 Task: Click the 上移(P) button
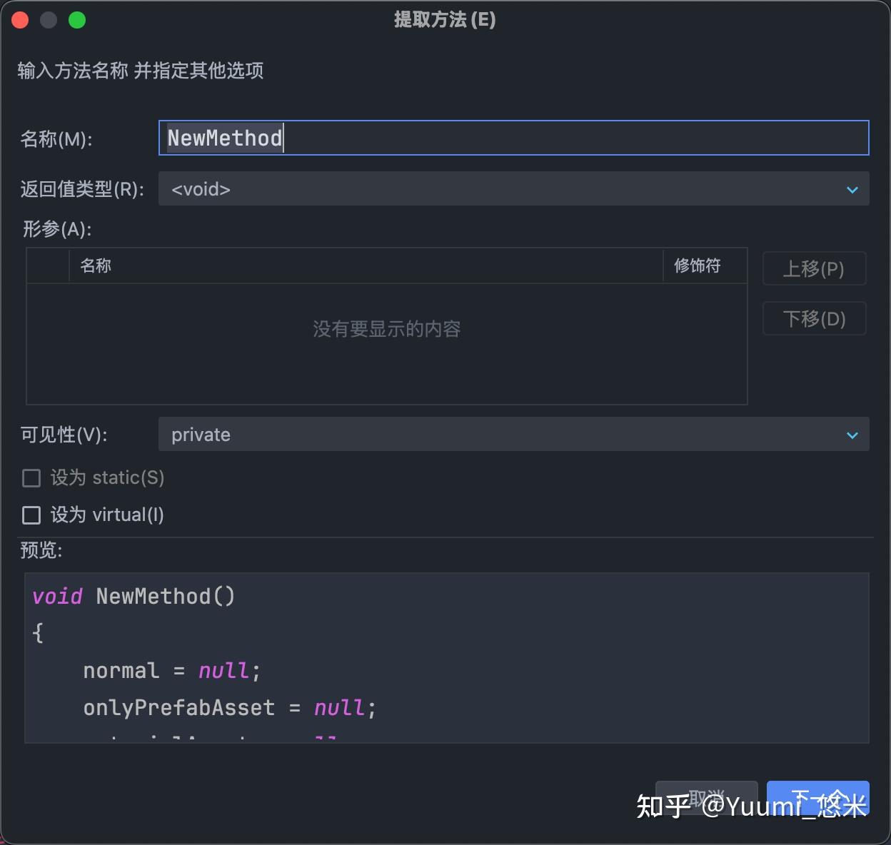pyautogui.click(x=814, y=268)
